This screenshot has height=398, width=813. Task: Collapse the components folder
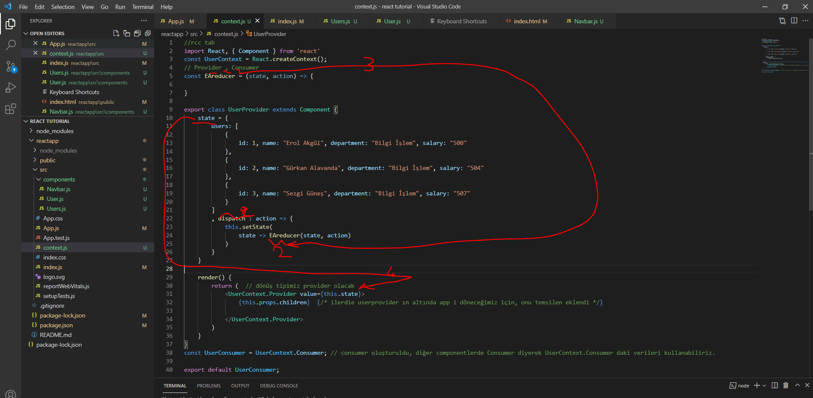pyautogui.click(x=59, y=179)
